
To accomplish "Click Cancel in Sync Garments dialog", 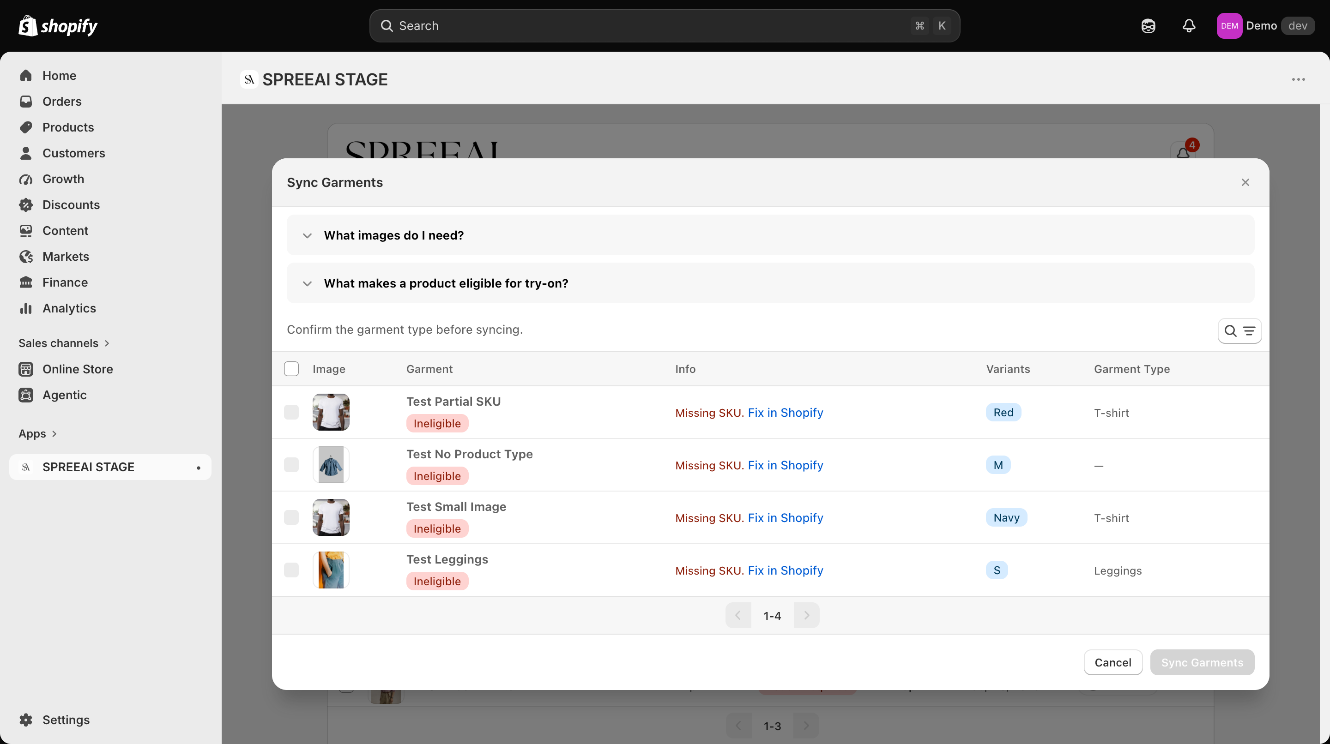I will pos(1112,662).
